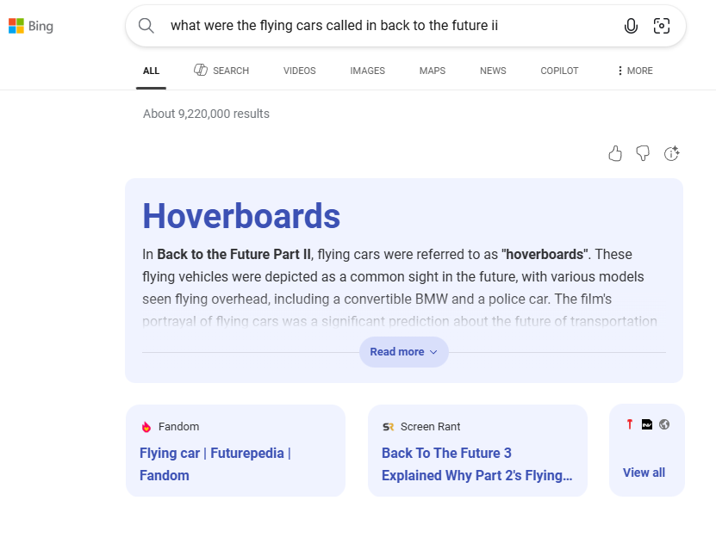Open visual search camera icon
This screenshot has height=550, width=716.
pyautogui.click(x=661, y=26)
